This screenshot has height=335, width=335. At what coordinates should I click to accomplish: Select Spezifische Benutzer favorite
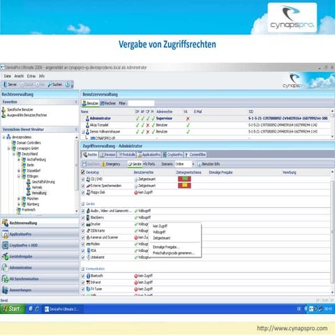pyautogui.click(x=20, y=110)
